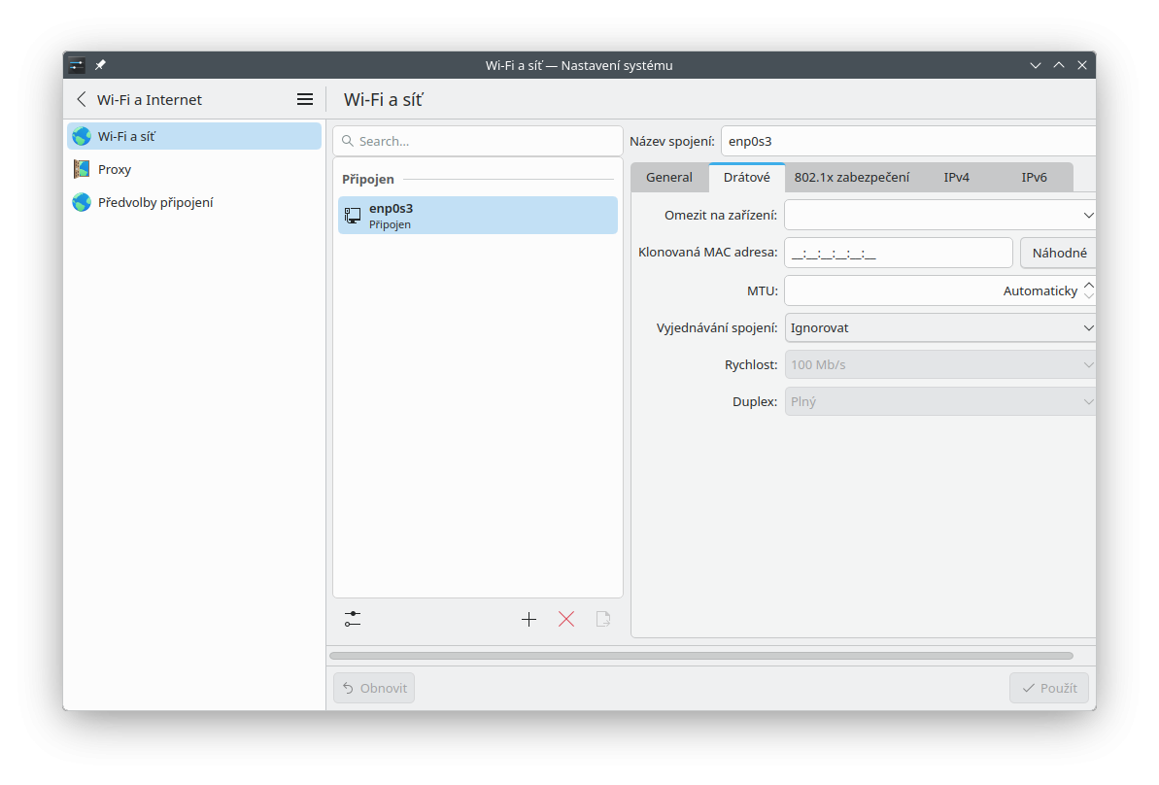Open the 802.1x zabezpečení tab

point(851,178)
